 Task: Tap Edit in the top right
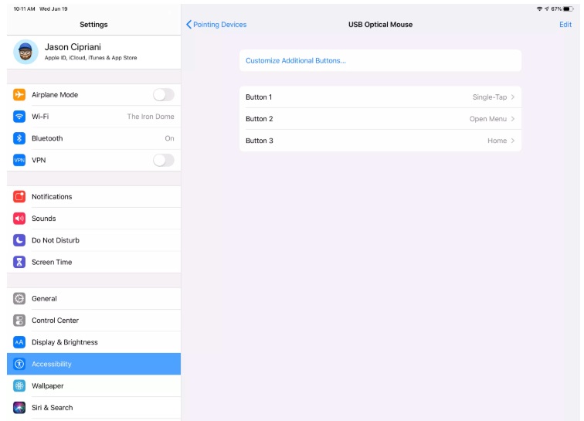tap(565, 24)
